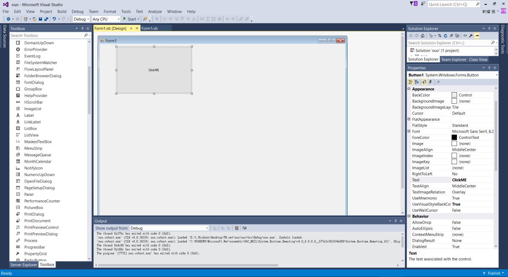The width and height of the screenshot is (508, 277).
Task: Click the search magnifier in Toolbox search box
Action: tap(86, 35)
